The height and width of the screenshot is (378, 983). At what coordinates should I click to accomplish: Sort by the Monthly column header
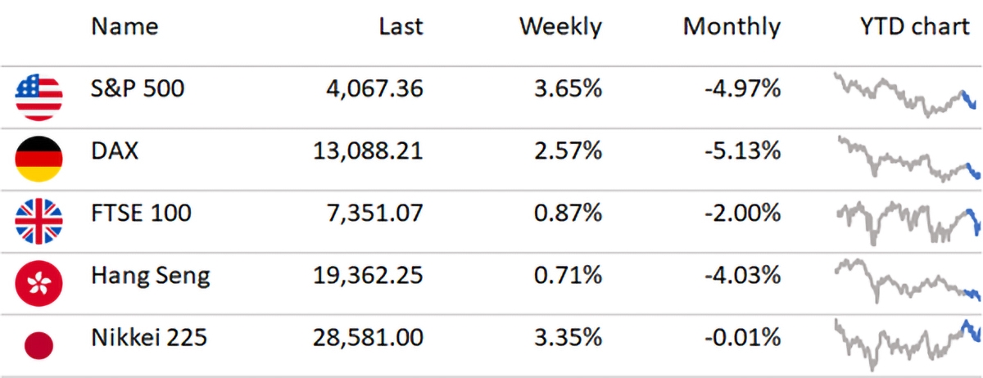[732, 26]
